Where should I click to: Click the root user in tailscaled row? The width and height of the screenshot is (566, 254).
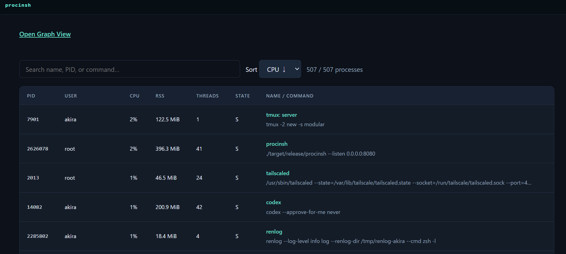pos(70,178)
